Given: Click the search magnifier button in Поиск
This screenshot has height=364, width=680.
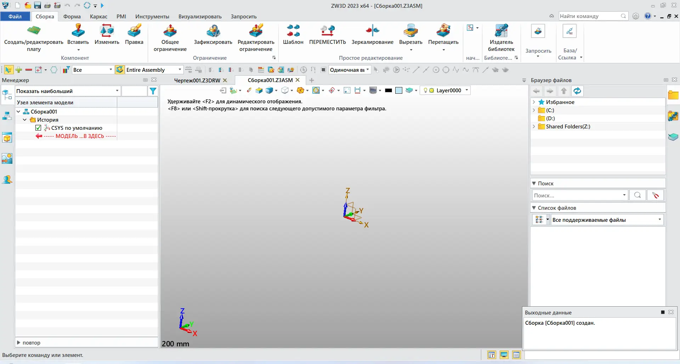Looking at the screenshot, I should point(637,195).
